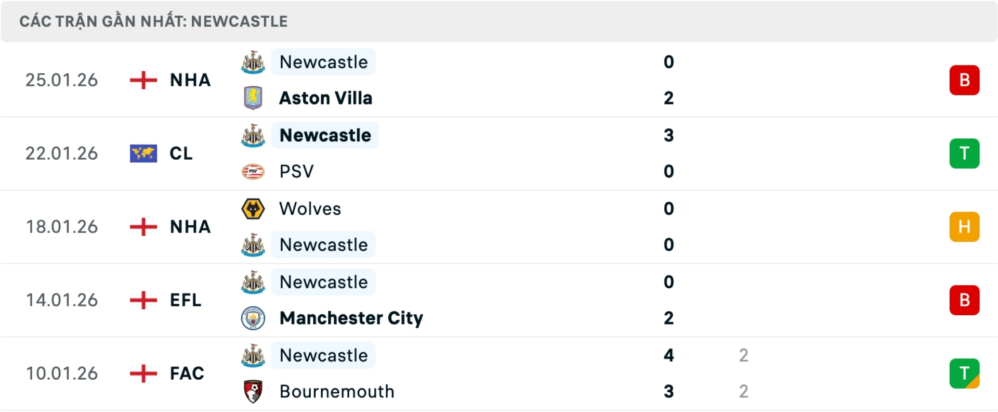Click the EFL competition label
Image resolution: width=998 pixels, height=412 pixels.
tap(186, 300)
